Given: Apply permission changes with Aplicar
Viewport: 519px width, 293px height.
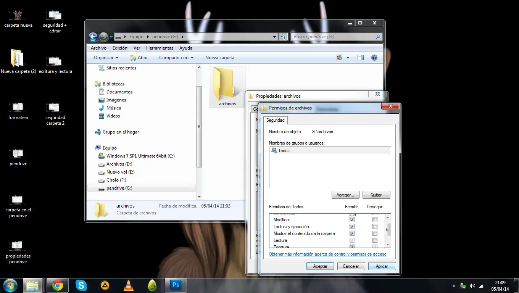Looking at the screenshot, I should [x=382, y=266].
